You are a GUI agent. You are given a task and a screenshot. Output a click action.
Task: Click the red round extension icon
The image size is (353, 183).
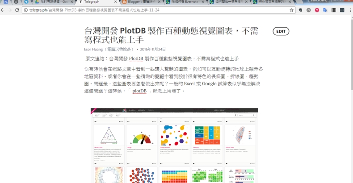317,10
